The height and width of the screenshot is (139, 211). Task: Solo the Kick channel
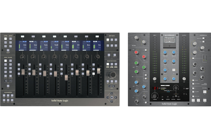pos(19,65)
